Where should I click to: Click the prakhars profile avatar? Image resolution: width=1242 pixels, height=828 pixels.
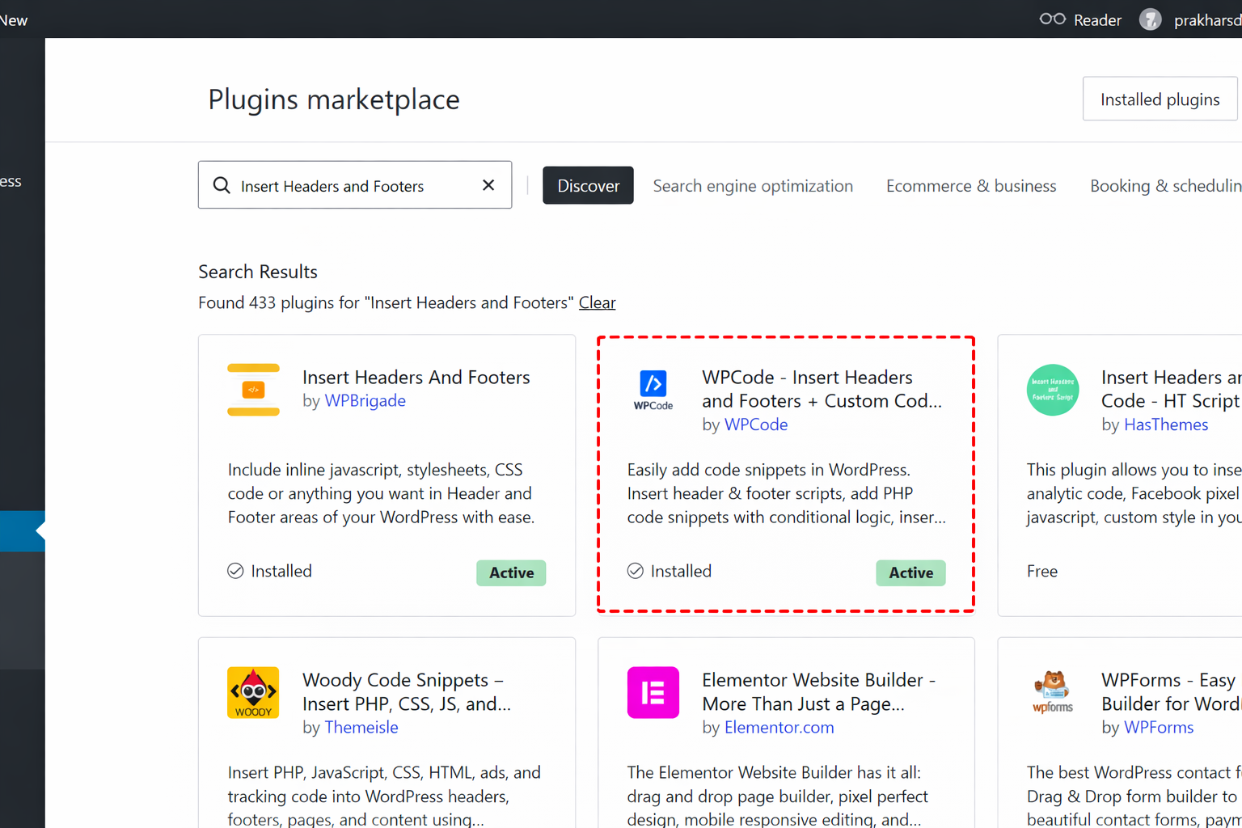[1150, 19]
